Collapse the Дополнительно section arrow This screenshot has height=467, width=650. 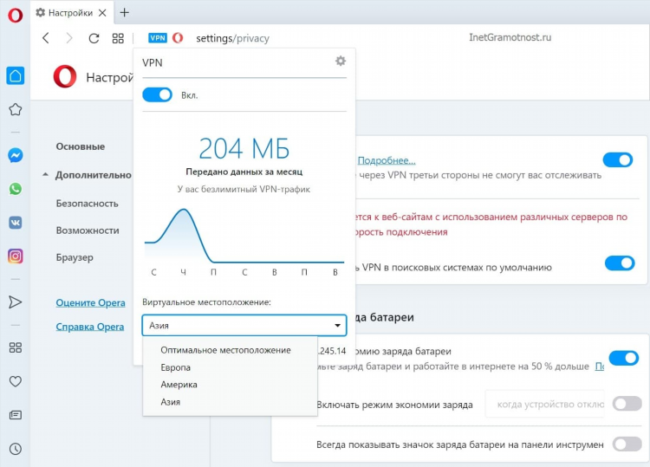[x=45, y=175]
